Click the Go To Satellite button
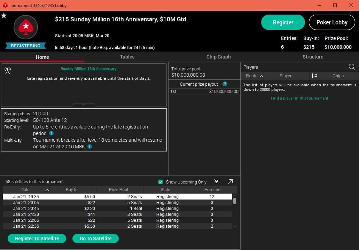 coord(95,238)
